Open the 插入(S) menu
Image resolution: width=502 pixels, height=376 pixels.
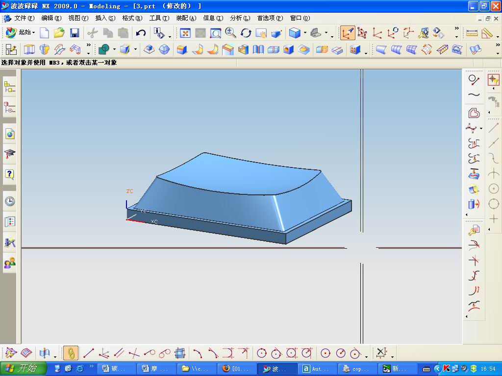105,18
